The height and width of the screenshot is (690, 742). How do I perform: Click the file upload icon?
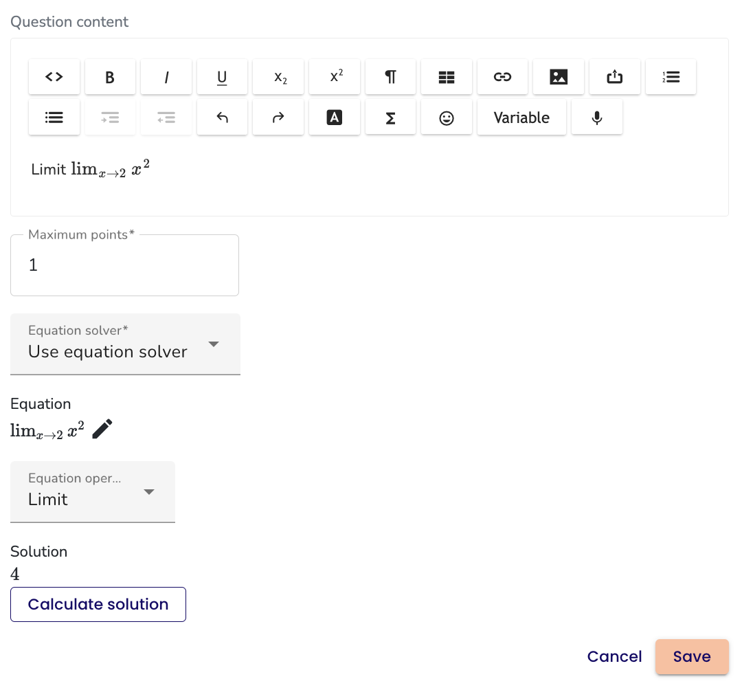pyautogui.click(x=615, y=77)
